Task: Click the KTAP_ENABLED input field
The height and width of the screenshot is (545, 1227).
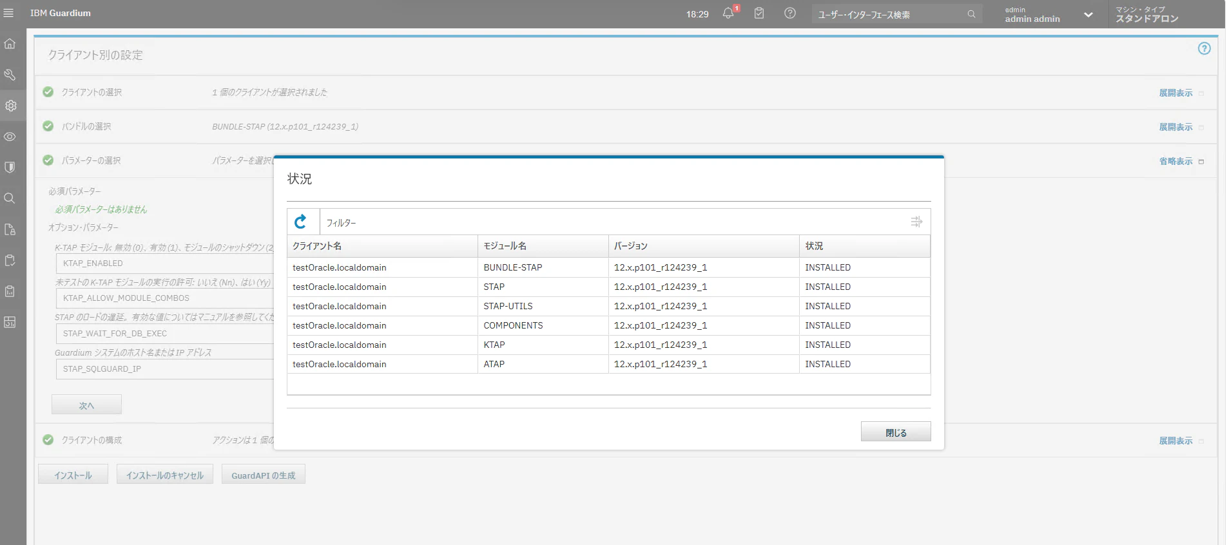Action: pos(165,263)
